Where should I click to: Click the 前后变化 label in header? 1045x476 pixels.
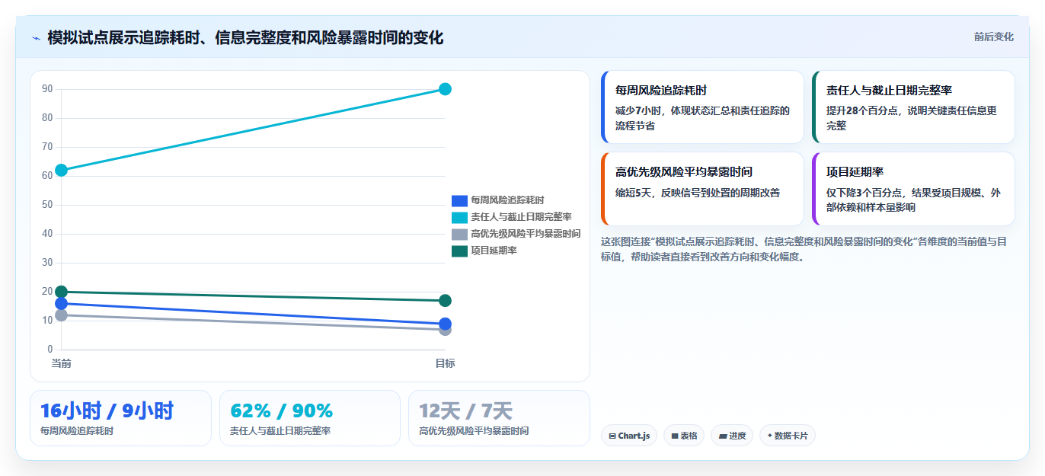point(993,37)
